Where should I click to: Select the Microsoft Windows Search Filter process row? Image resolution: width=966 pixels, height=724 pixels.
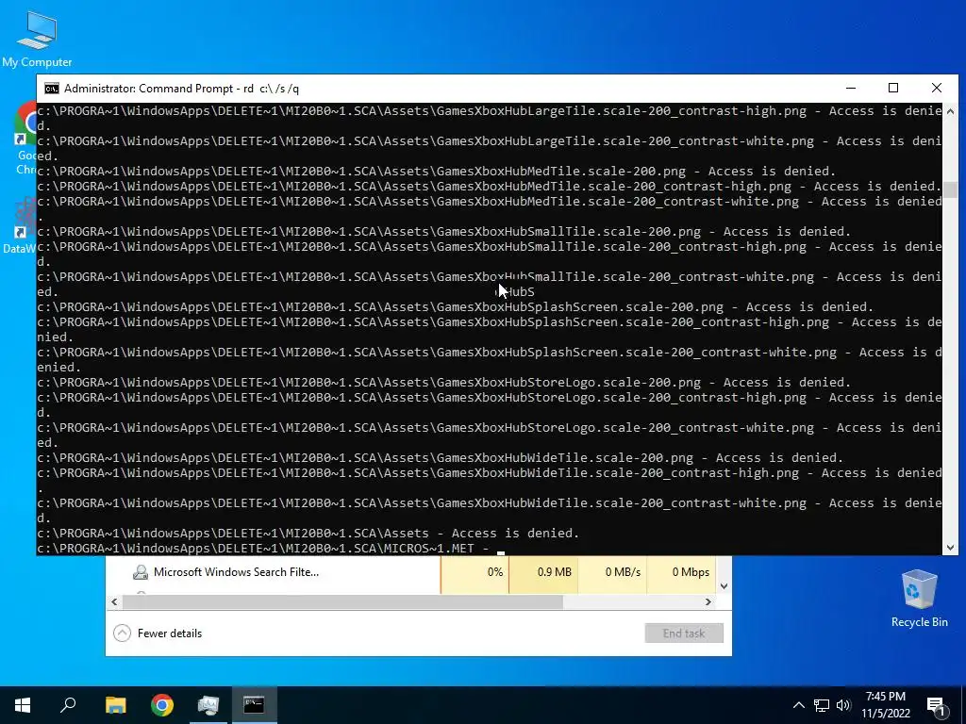click(411, 572)
